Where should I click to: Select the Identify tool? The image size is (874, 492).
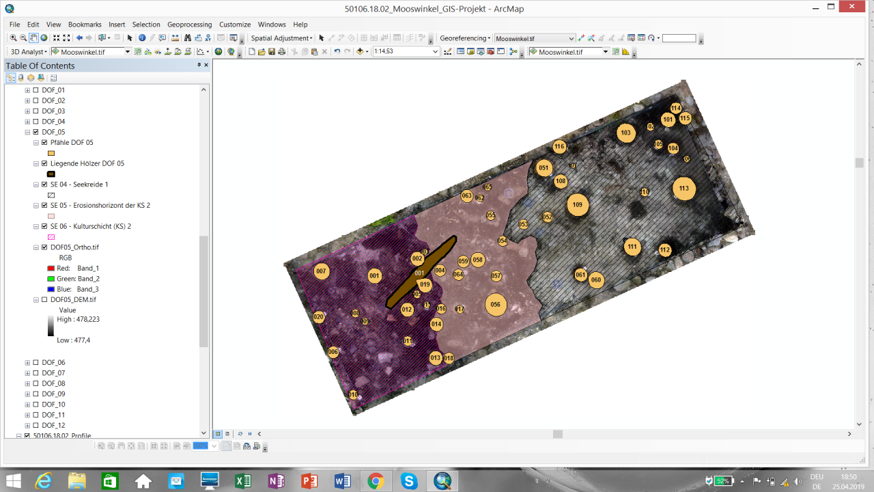[x=142, y=38]
